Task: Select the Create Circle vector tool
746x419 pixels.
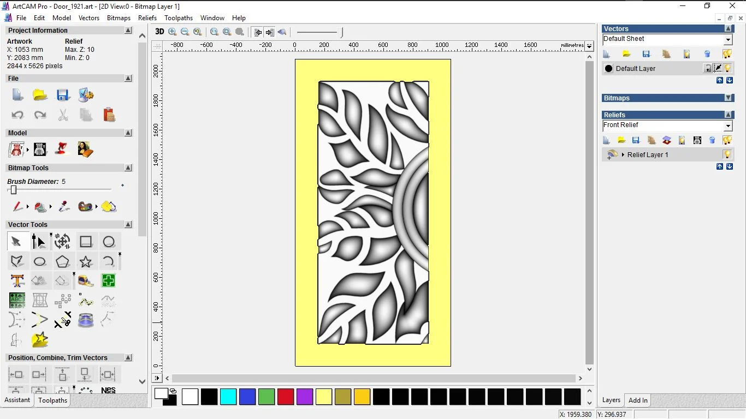Action: pos(109,241)
